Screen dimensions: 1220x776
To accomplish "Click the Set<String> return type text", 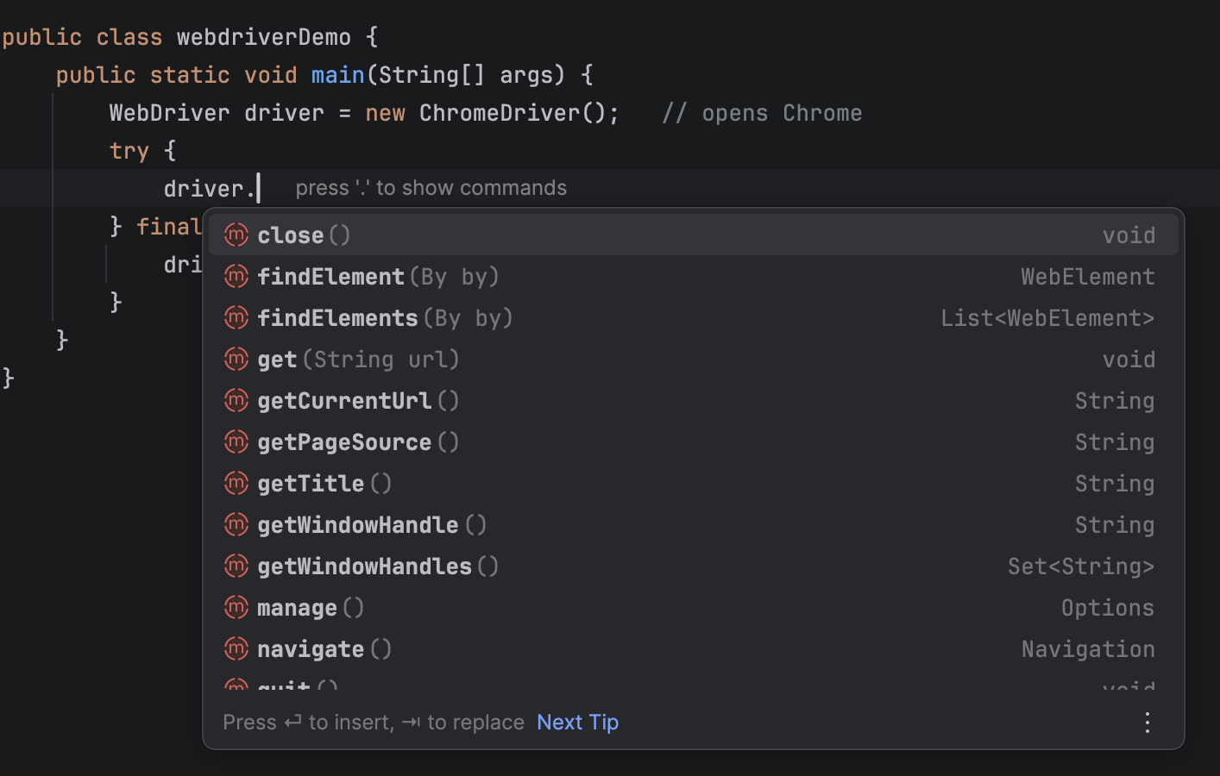I will 1081,566.
